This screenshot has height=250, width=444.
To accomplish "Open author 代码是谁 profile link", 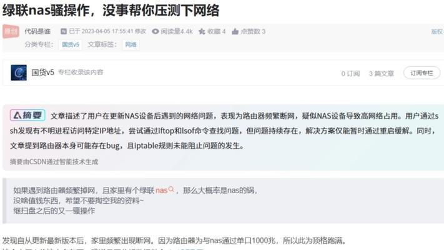I will tap(37, 31).
